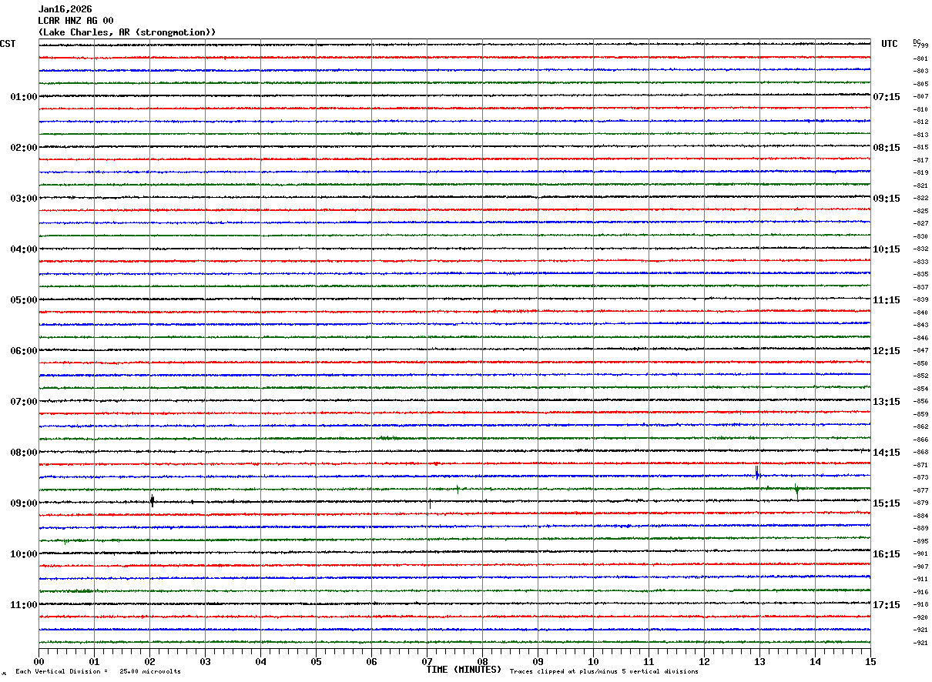The width and height of the screenshot is (932, 682).
Task: Click the 11:00 CST time label
Action: pyautogui.click(x=23, y=605)
